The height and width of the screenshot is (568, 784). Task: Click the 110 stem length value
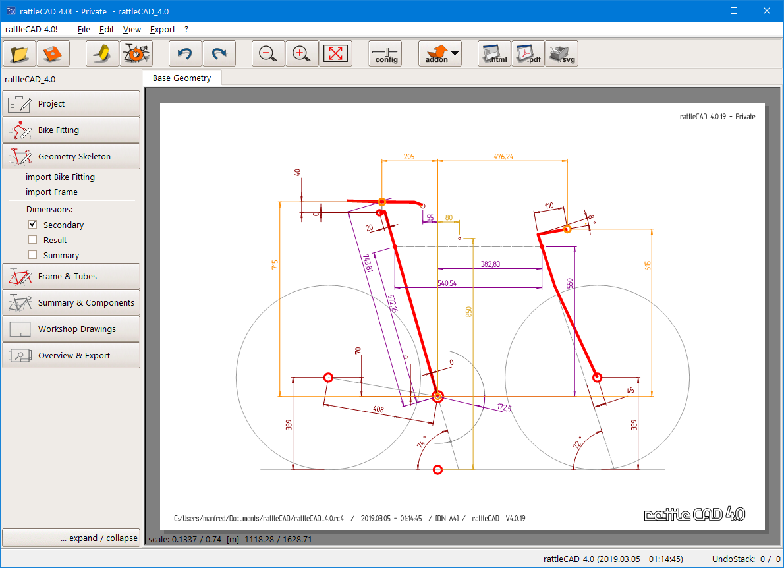tap(549, 206)
